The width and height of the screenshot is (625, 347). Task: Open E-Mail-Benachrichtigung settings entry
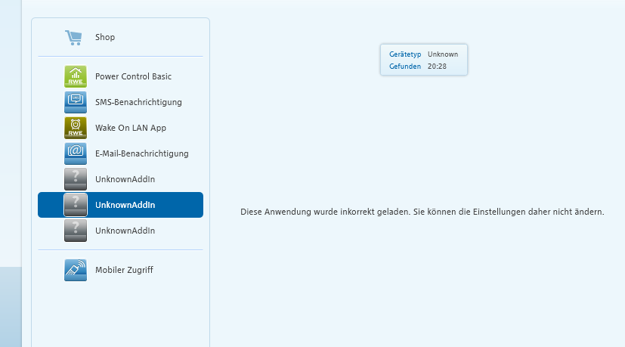141,153
